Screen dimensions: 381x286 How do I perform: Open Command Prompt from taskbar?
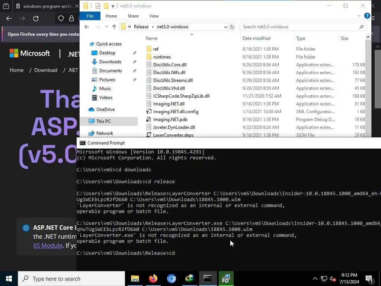tap(208, 279)
